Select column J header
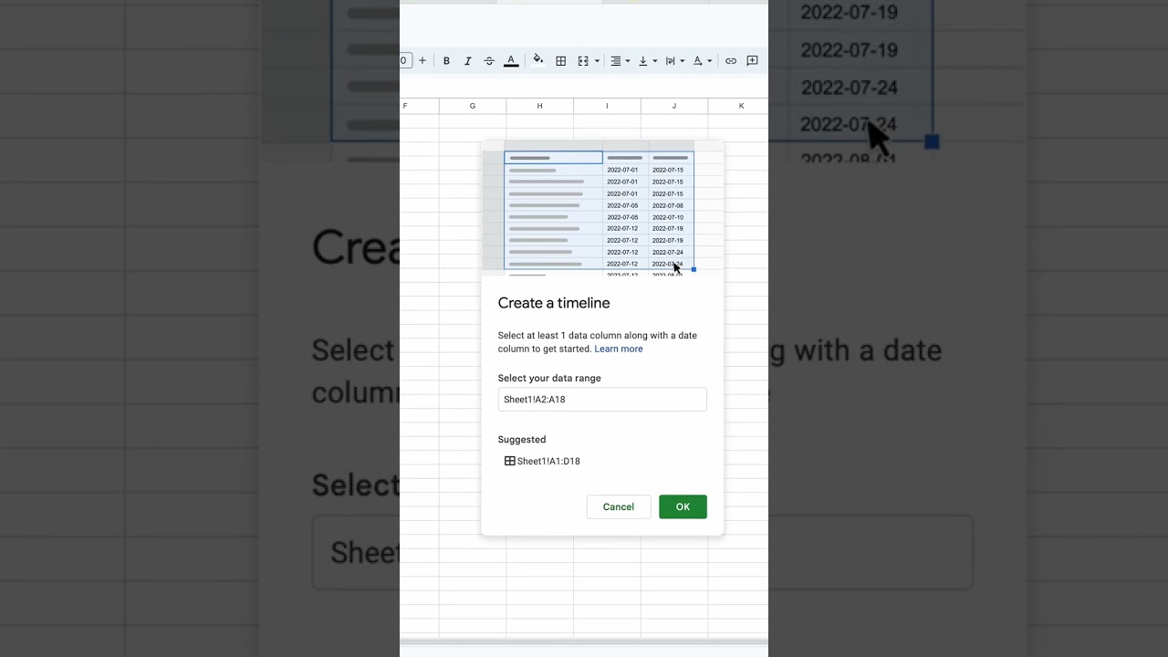 674,106
